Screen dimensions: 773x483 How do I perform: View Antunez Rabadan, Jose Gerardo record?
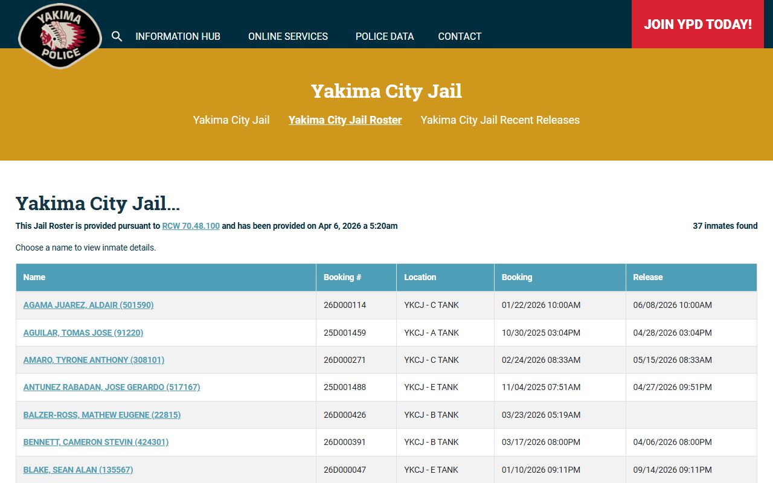(112, 387)
